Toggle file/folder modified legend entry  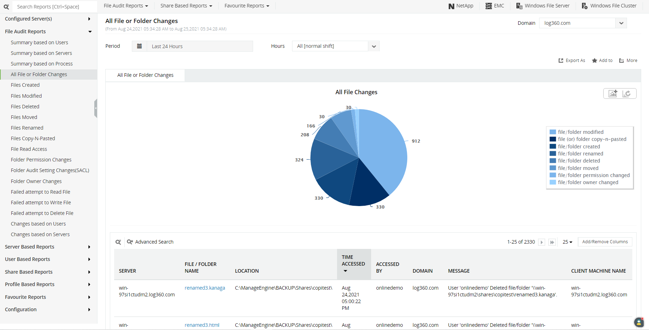(580, 132)
